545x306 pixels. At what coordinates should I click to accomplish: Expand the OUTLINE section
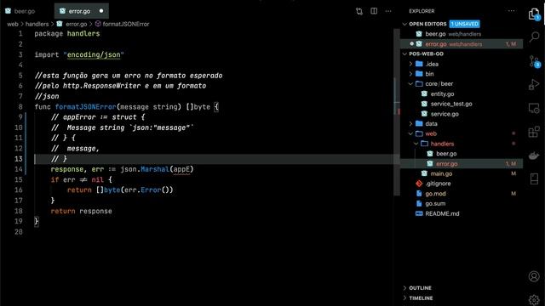(x=404, y=288)
